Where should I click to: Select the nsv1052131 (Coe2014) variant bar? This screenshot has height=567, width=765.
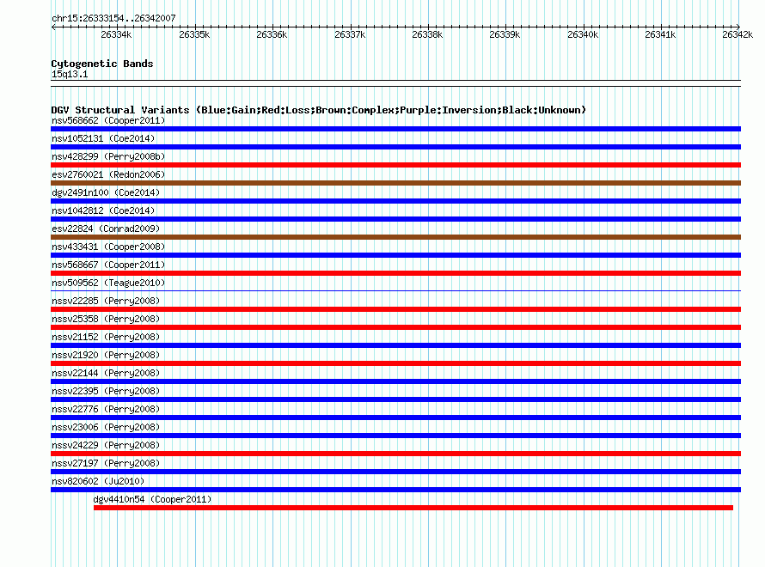(x=395, y=147)
